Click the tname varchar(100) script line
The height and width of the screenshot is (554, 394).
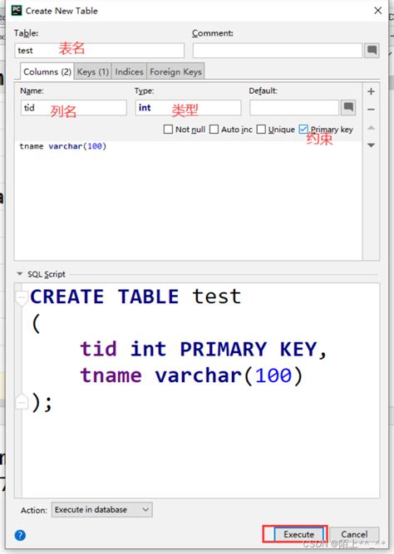(x=191, y=375)
